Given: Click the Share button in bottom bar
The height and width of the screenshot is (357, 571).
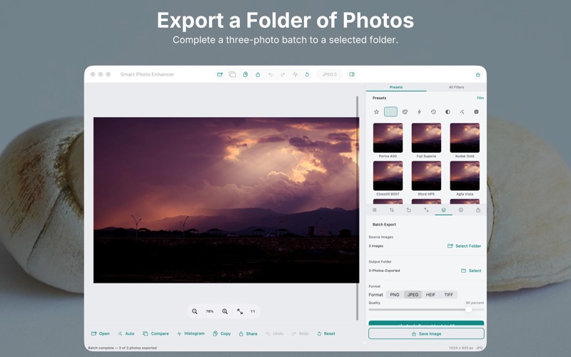Looking at the screenshot, I should [248, 333].
